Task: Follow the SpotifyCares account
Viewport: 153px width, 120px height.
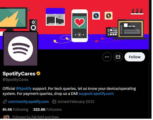Action: (135, 57)
